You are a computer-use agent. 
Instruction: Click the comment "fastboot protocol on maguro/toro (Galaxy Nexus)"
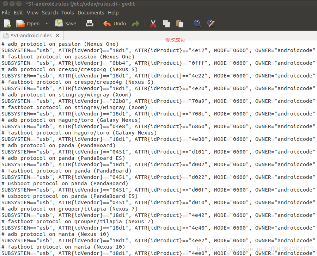click(x=82, y=133)
